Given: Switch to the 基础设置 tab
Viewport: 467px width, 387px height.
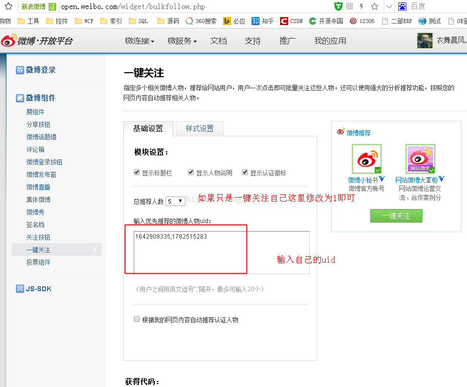Looking at the screenshot, I should click(148, 129).
